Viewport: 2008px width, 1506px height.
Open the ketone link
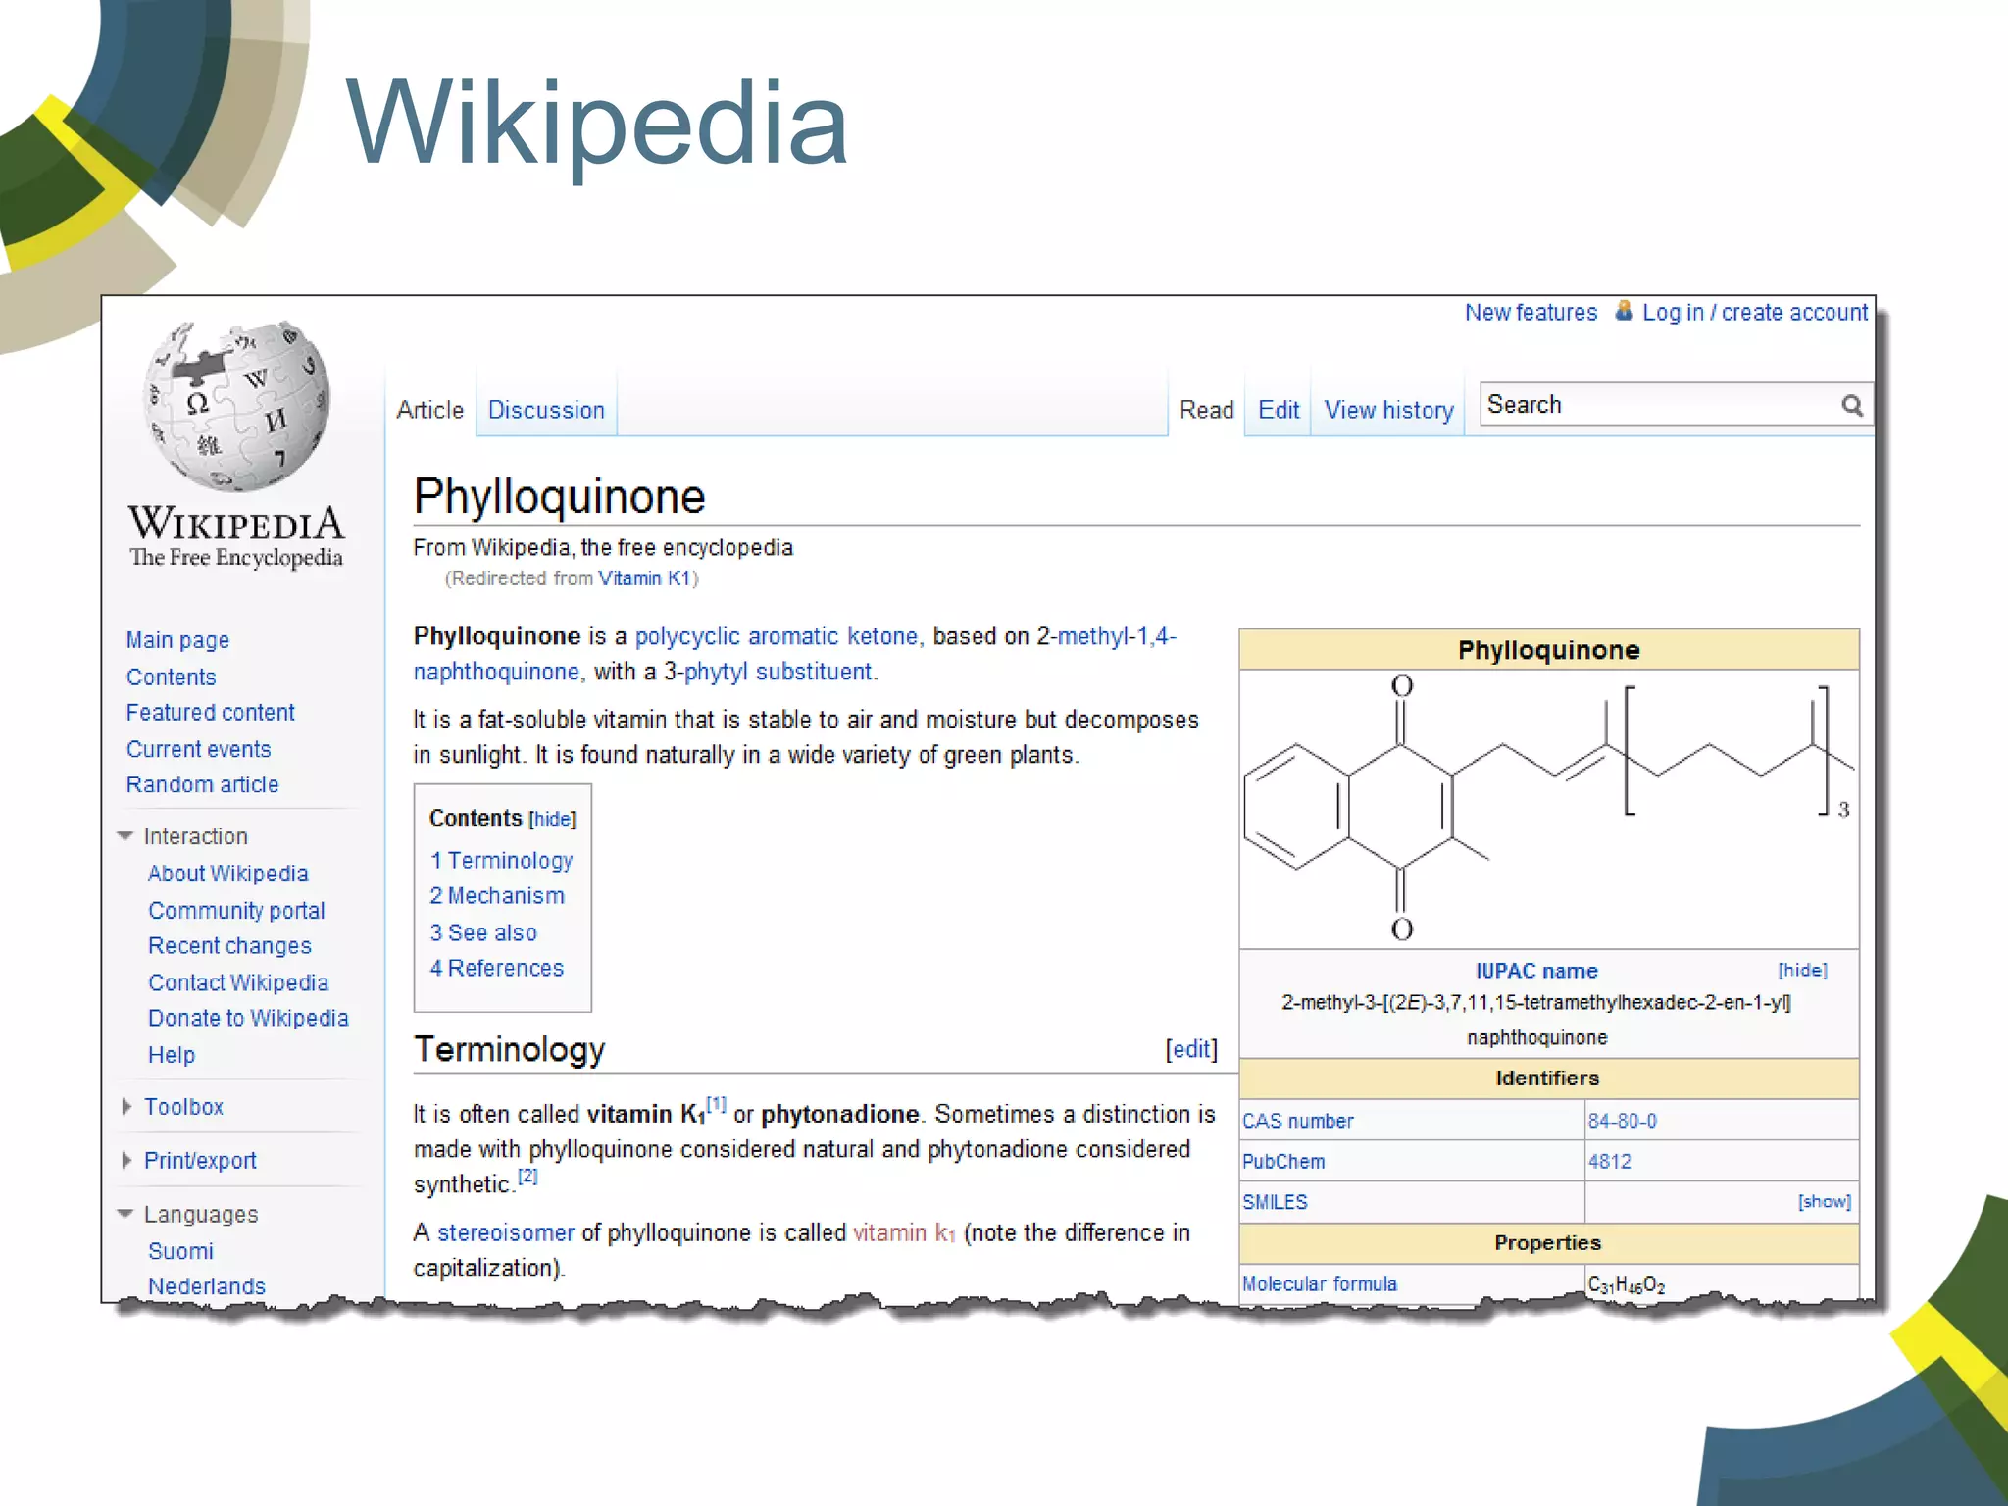(882, 636)
